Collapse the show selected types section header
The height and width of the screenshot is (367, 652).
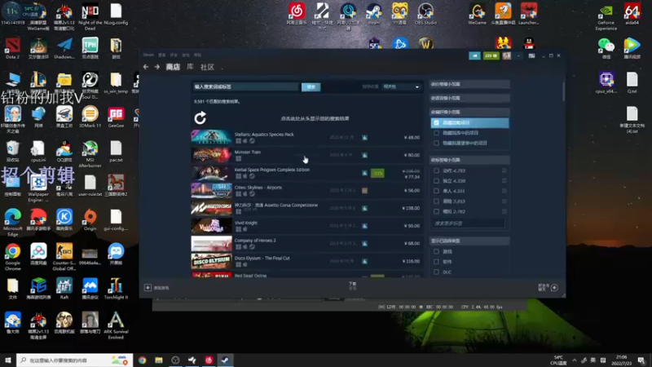tap(469, 241)
